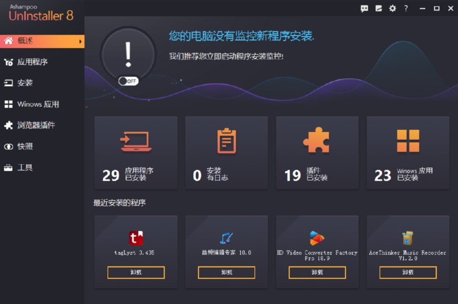This screenshot has width=458, height=304.
Task: Open 安装 section in sidebar
Action: click(42, 83)
